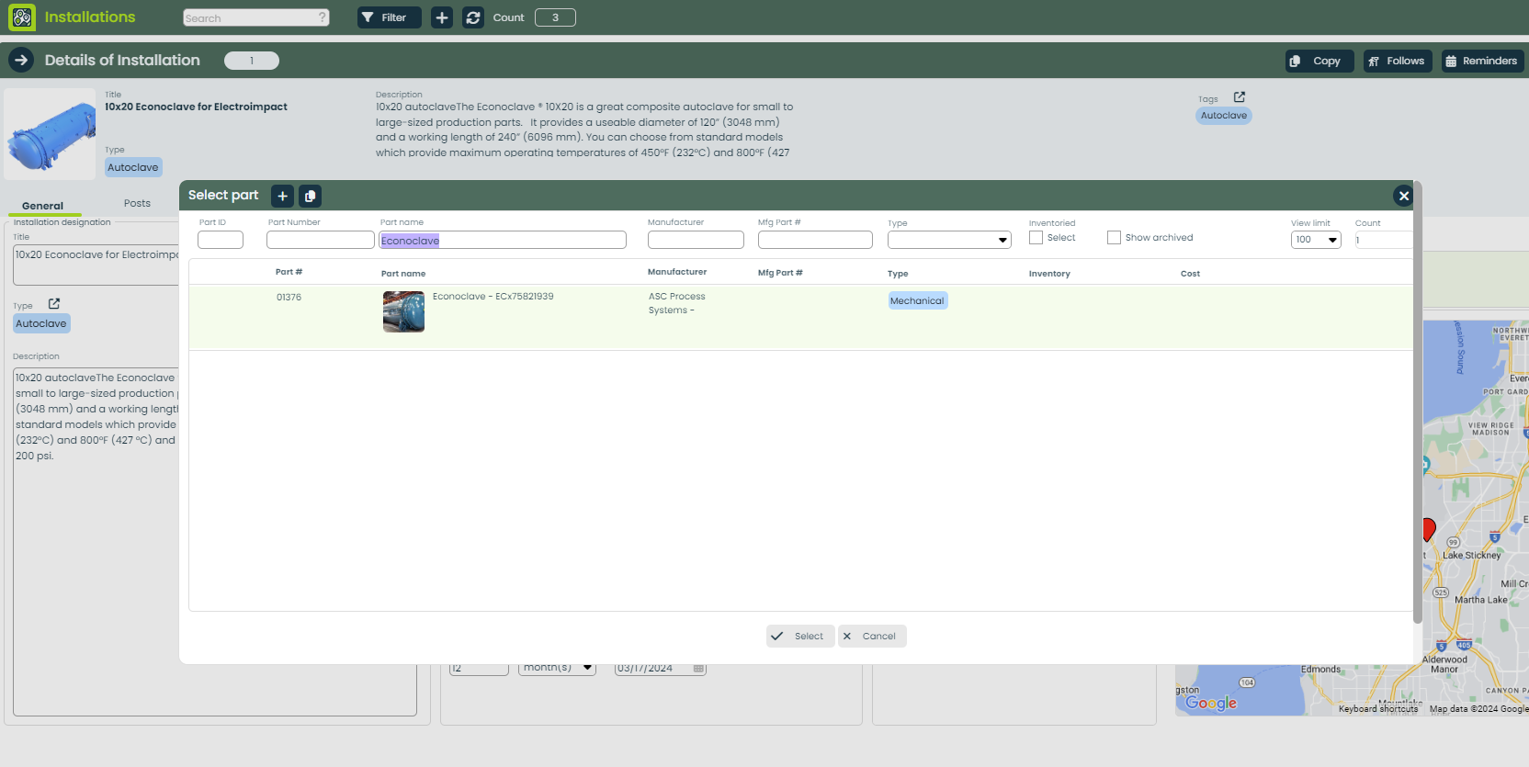Switch to the Posts tab
This screenshot has width=1529, height=767.
pyautogui.click(x=137, y=203)
